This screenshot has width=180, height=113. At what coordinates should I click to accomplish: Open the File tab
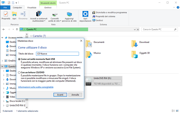coord(5,8)
